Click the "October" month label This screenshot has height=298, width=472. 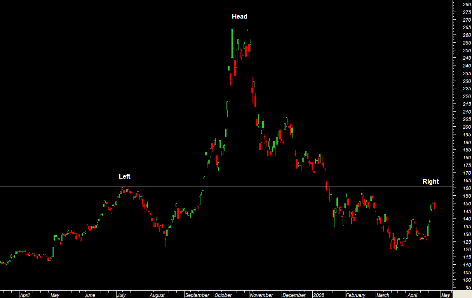tap(223, 295)
